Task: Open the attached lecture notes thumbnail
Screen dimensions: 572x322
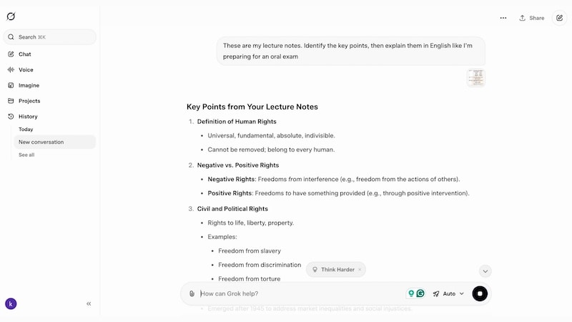Action: click(x=475, y=77)
